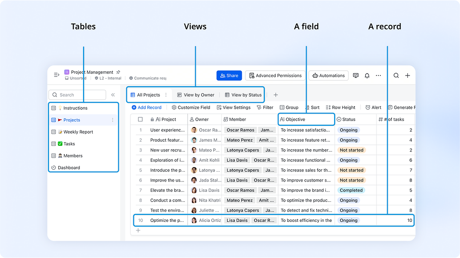Click the search magnifier in top right
Screen dimensions: 460x258
click(396, 76)
